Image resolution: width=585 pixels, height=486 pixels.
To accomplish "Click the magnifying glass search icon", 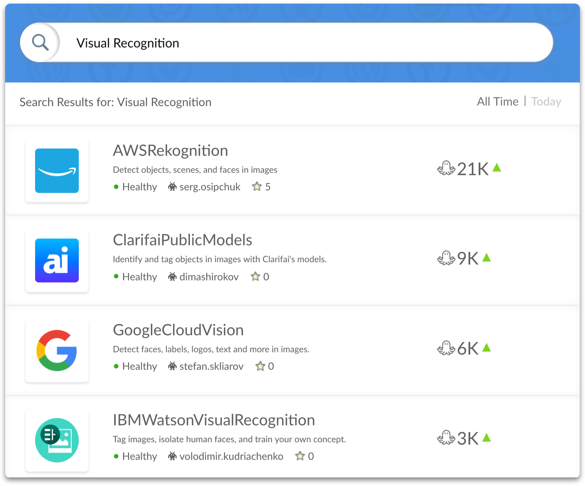I will [x=40, y=43].
